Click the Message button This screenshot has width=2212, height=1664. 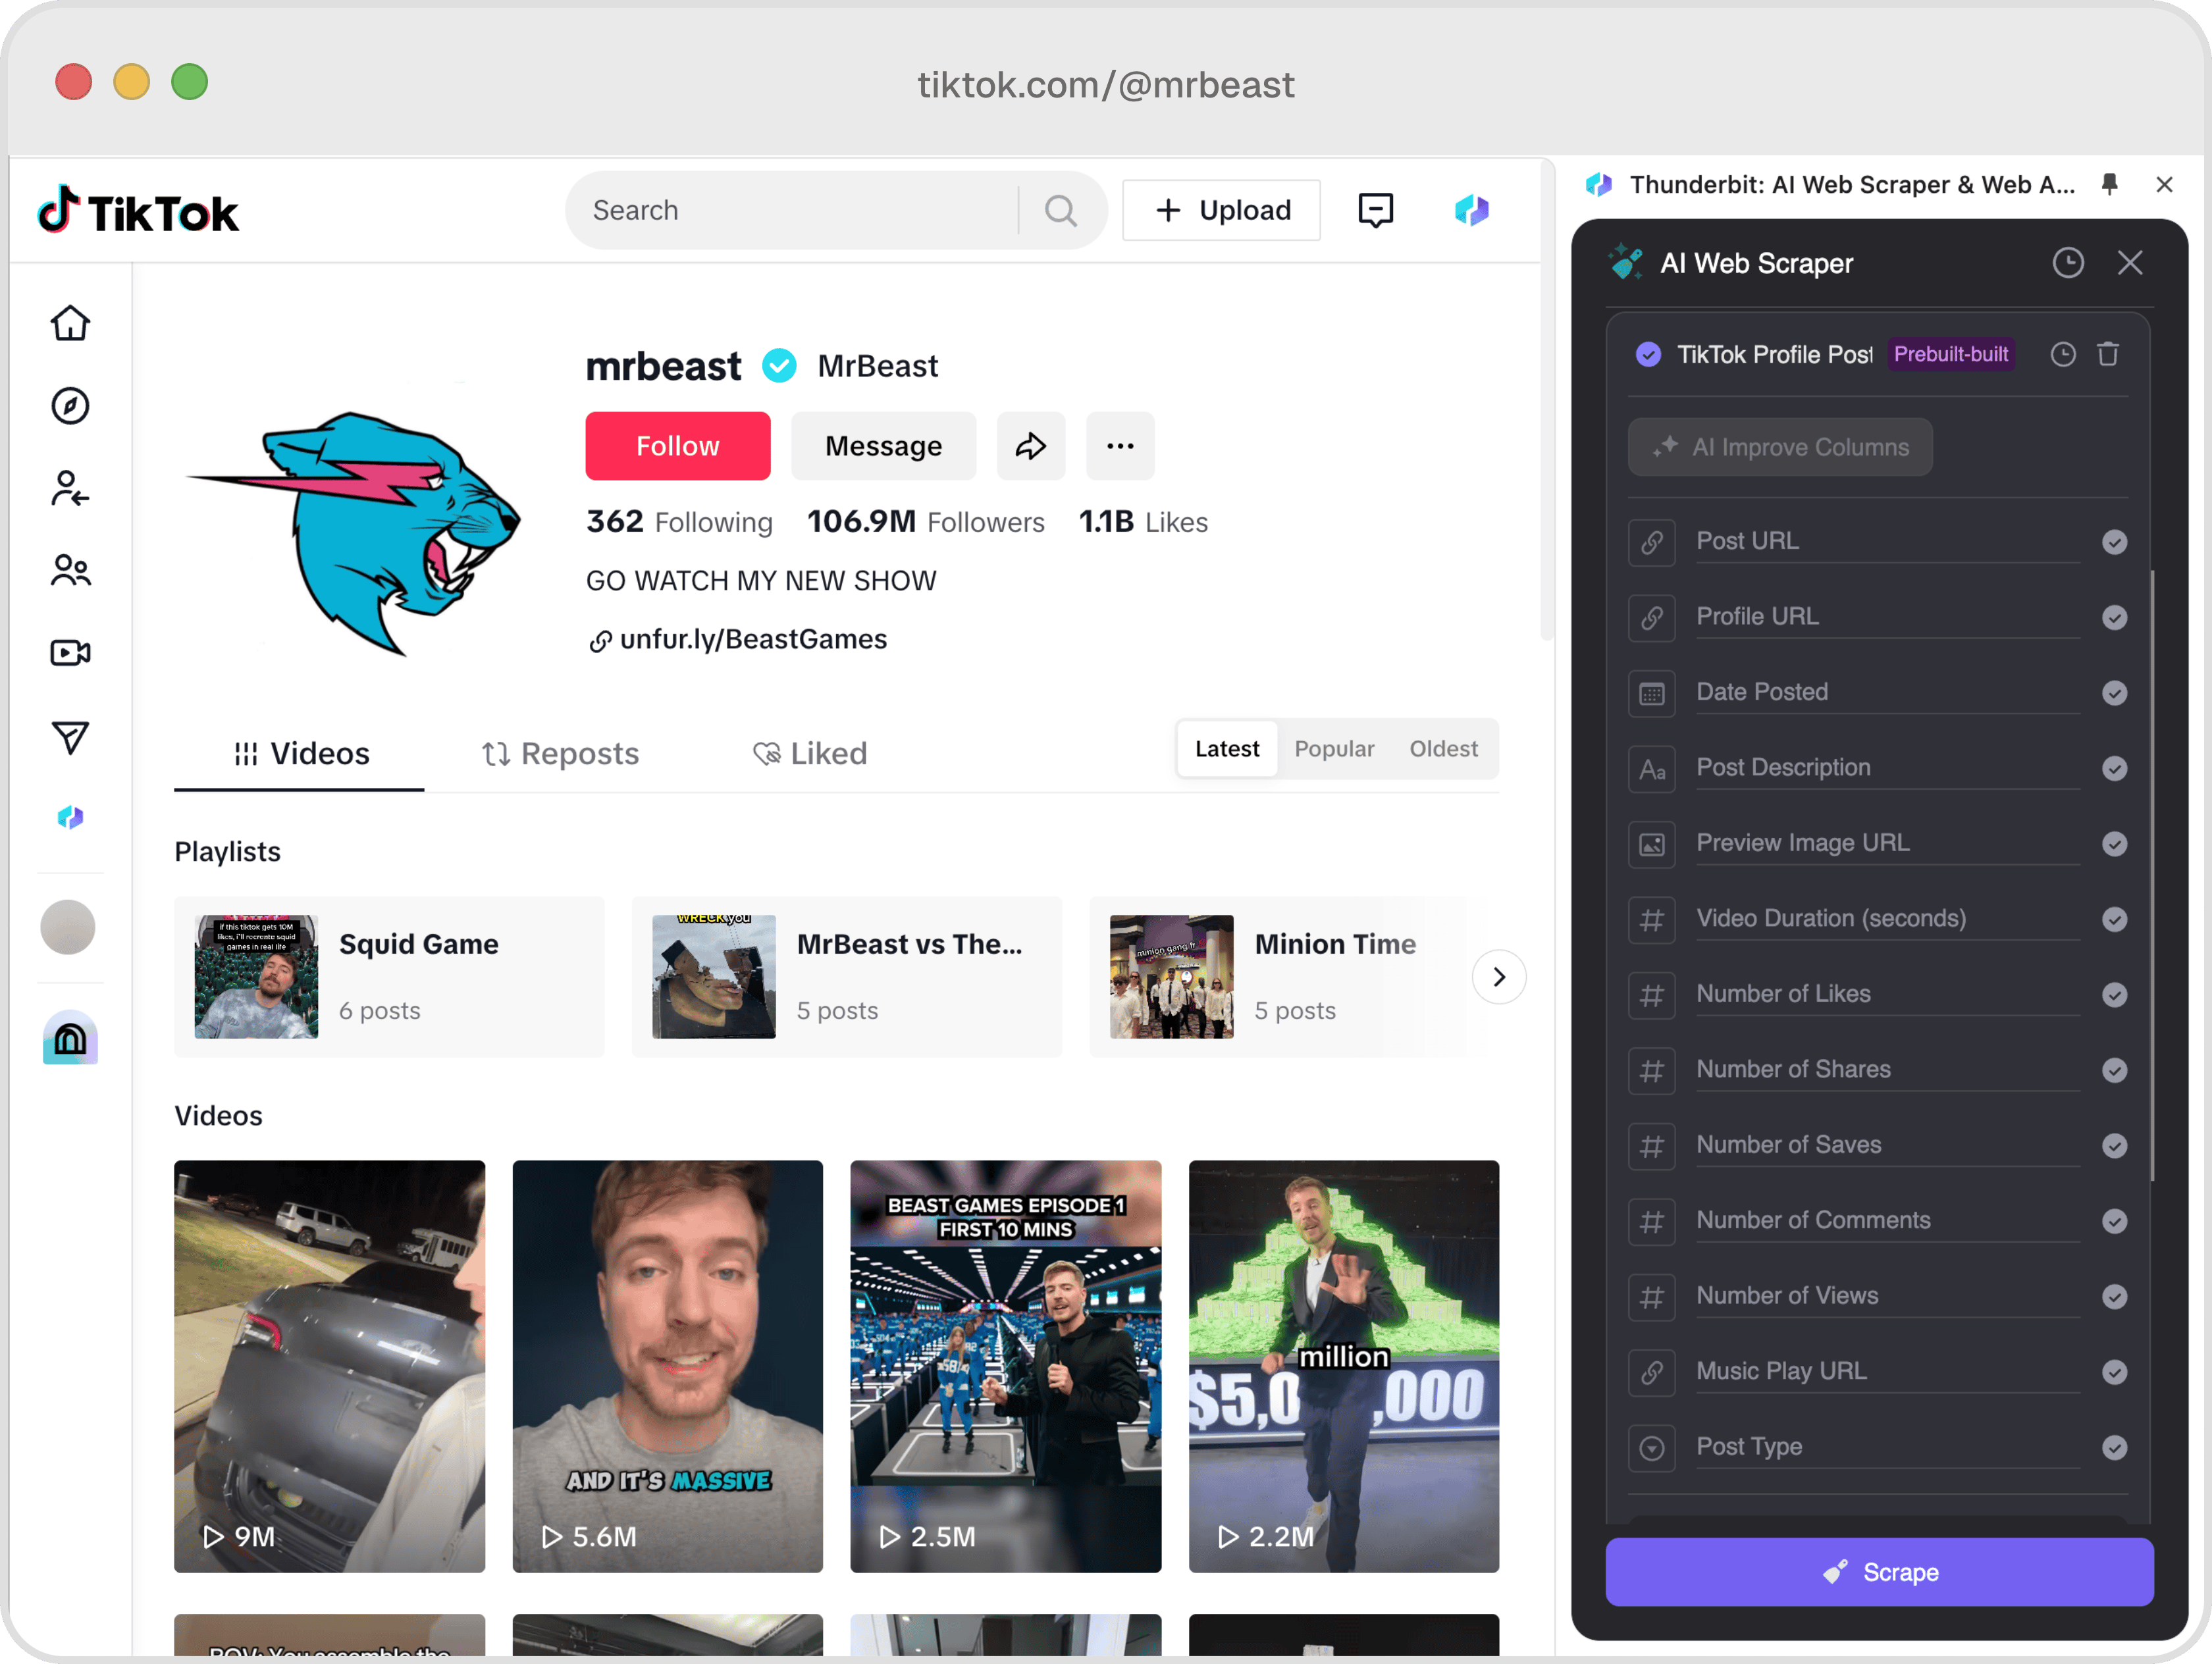(883, 446)
